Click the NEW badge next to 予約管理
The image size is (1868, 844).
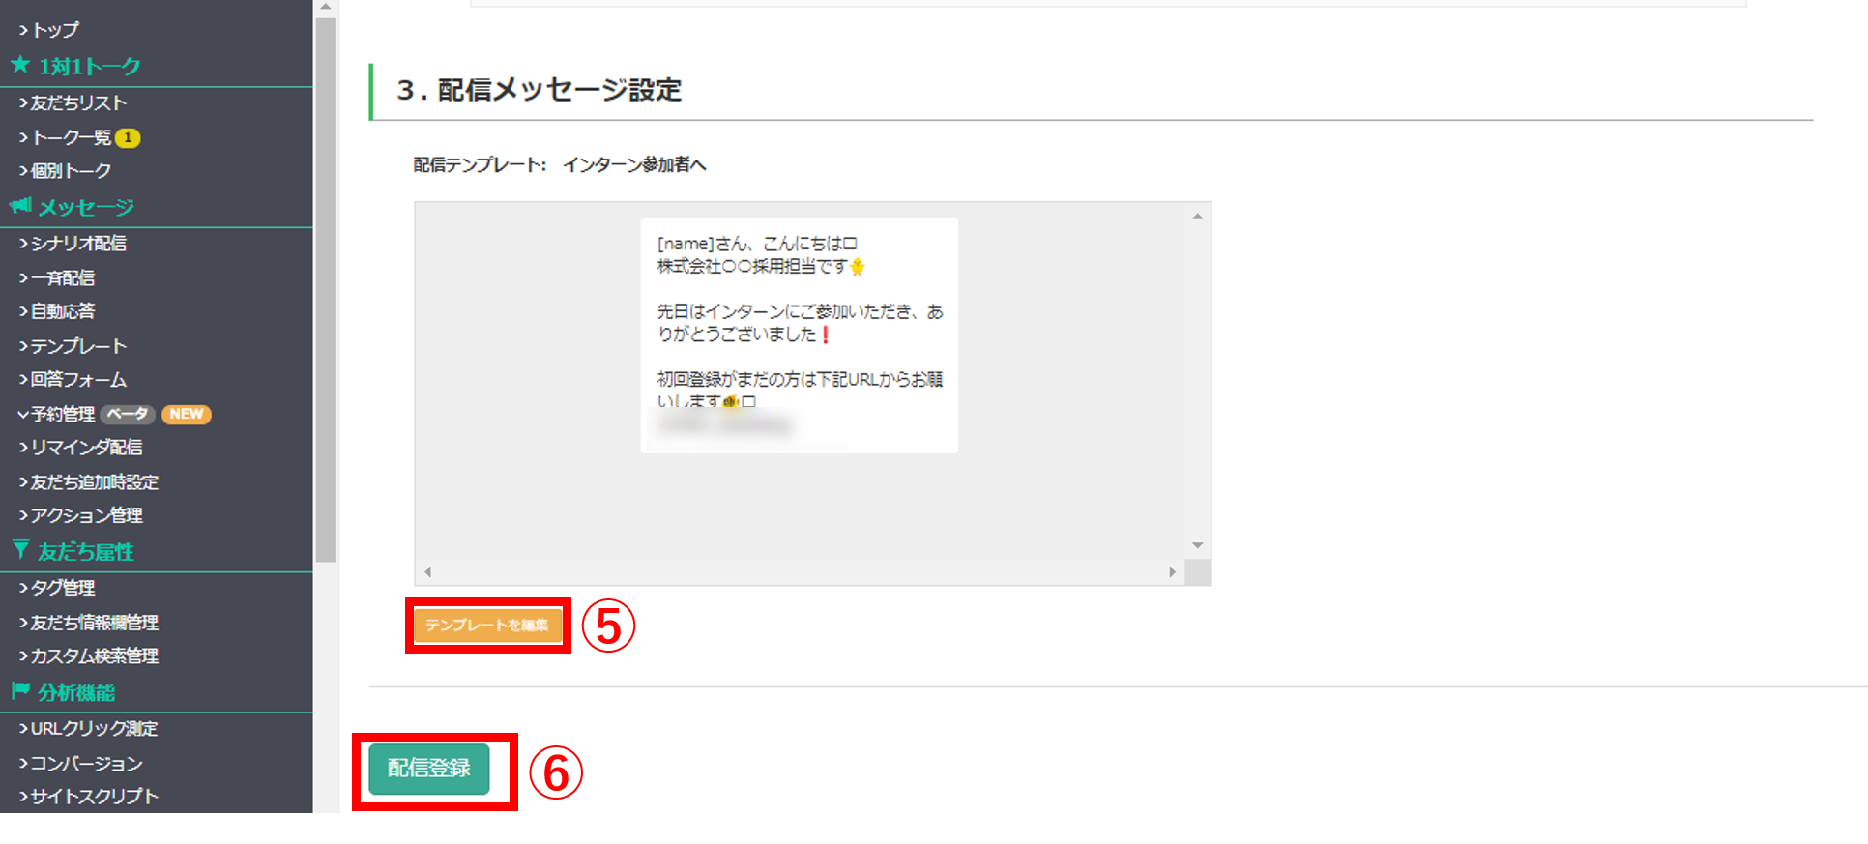point(186,414)
